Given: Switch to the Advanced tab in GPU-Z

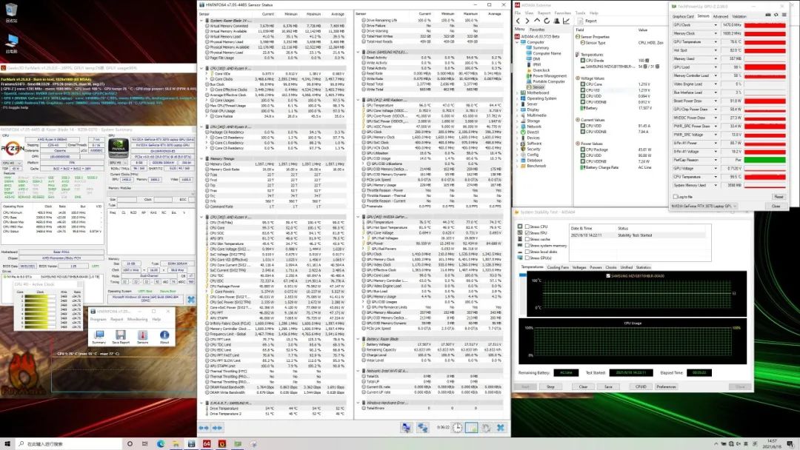Looking at the screenshot, I should coord(721,16).
